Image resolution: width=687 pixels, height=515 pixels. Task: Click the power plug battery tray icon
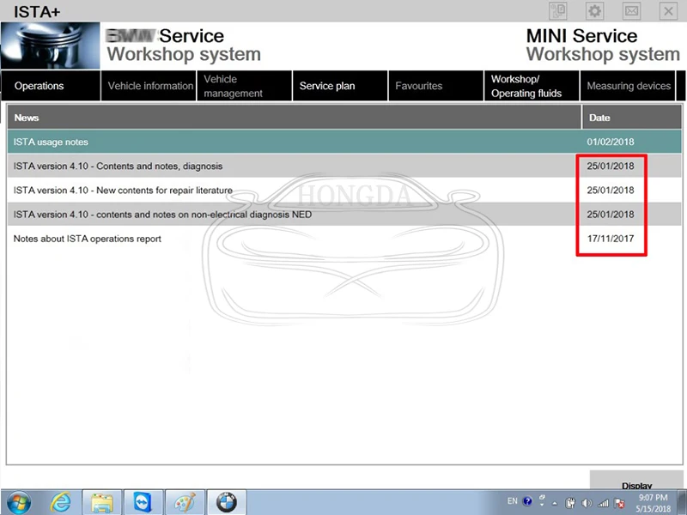[570, 503]
